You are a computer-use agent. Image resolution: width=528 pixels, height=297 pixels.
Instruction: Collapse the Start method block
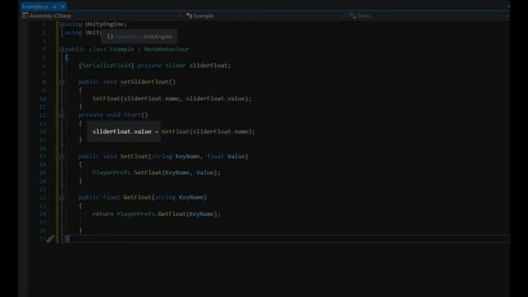(62, 115)
